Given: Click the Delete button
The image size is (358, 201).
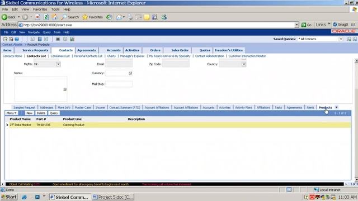Looking at the screenshot, I should (41, 113).
